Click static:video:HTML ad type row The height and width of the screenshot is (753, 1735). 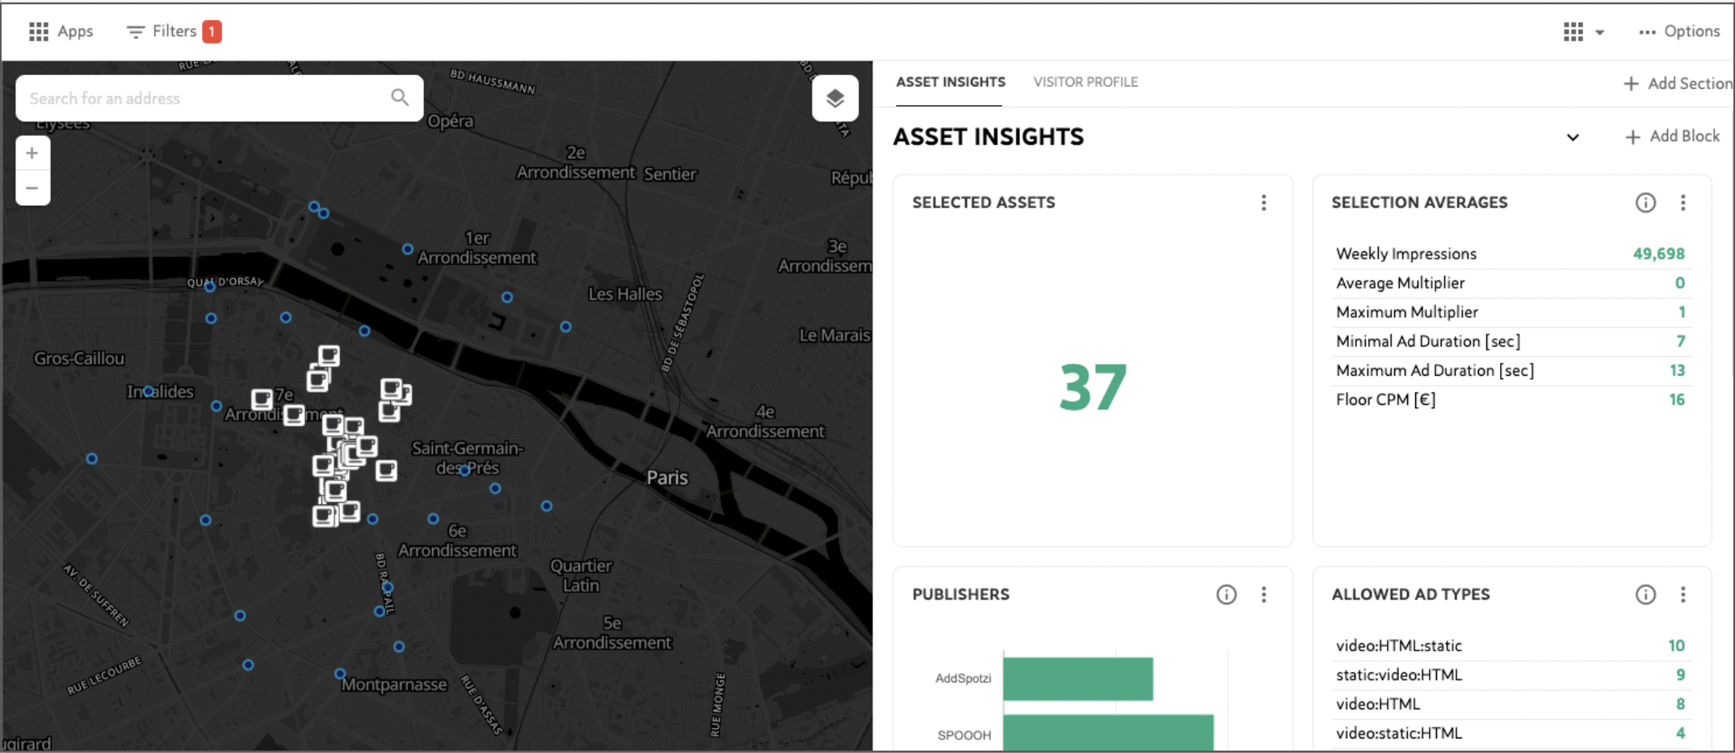point(1510,675)
